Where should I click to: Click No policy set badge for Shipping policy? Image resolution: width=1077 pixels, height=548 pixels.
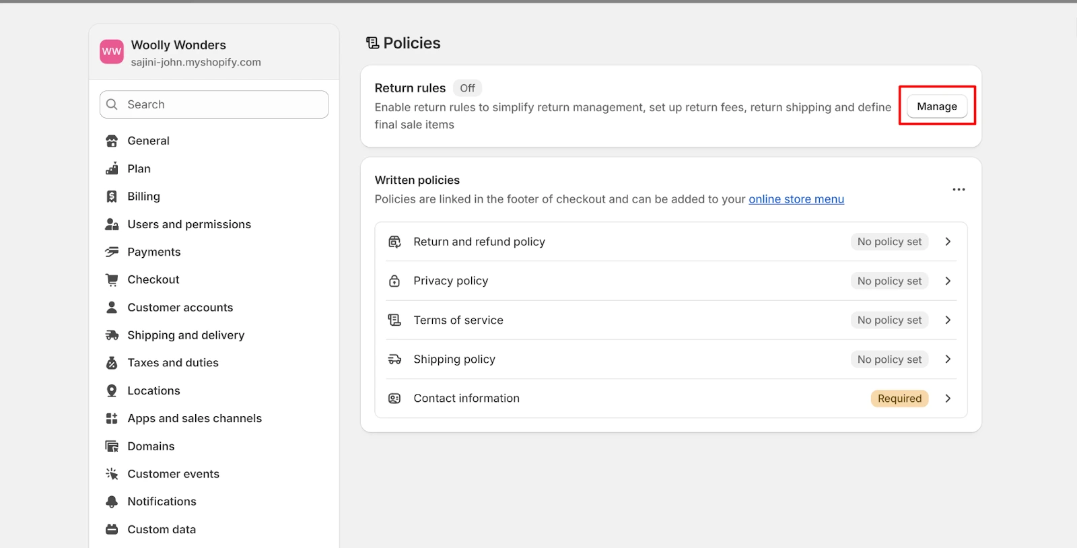(889, 359)
